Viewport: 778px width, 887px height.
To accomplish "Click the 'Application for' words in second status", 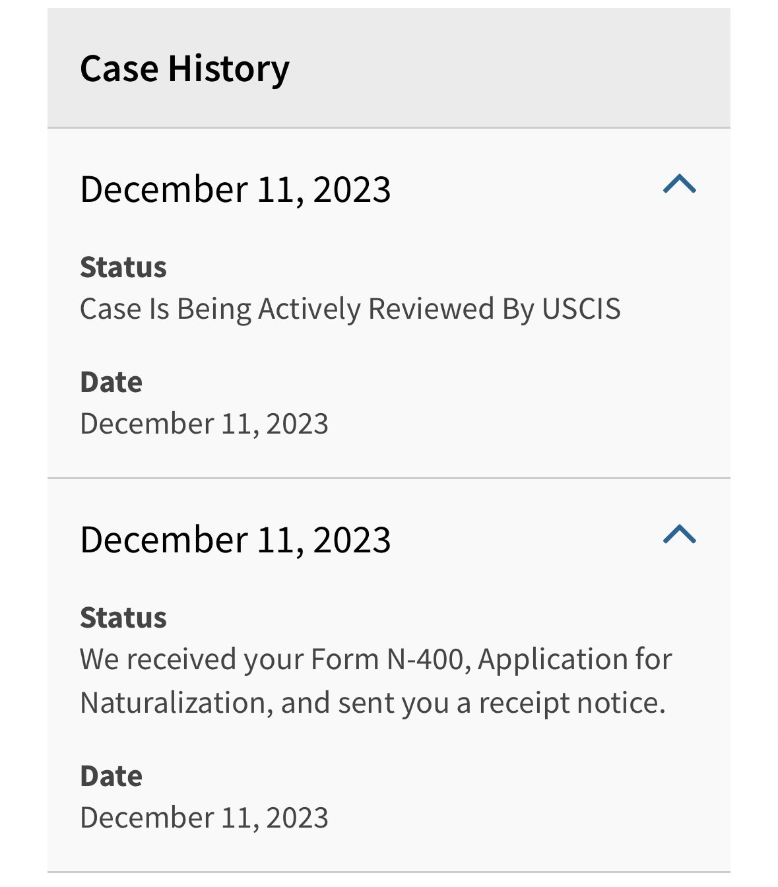I will pos(574,659).
